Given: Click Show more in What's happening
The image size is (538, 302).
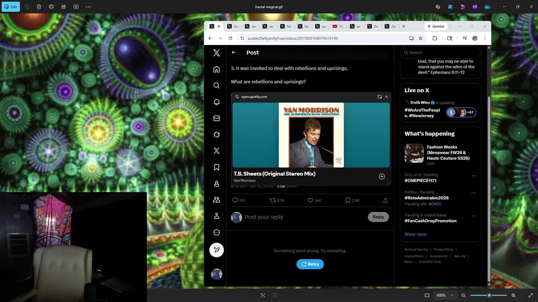Looking at the screenshot, I should tap(415, 234).
